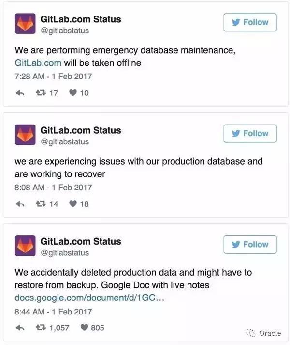Click the 7:28 AM - 1 Feb 2017 timestamp
Viewport: 290px width, 345px height.
click(53, 76)
